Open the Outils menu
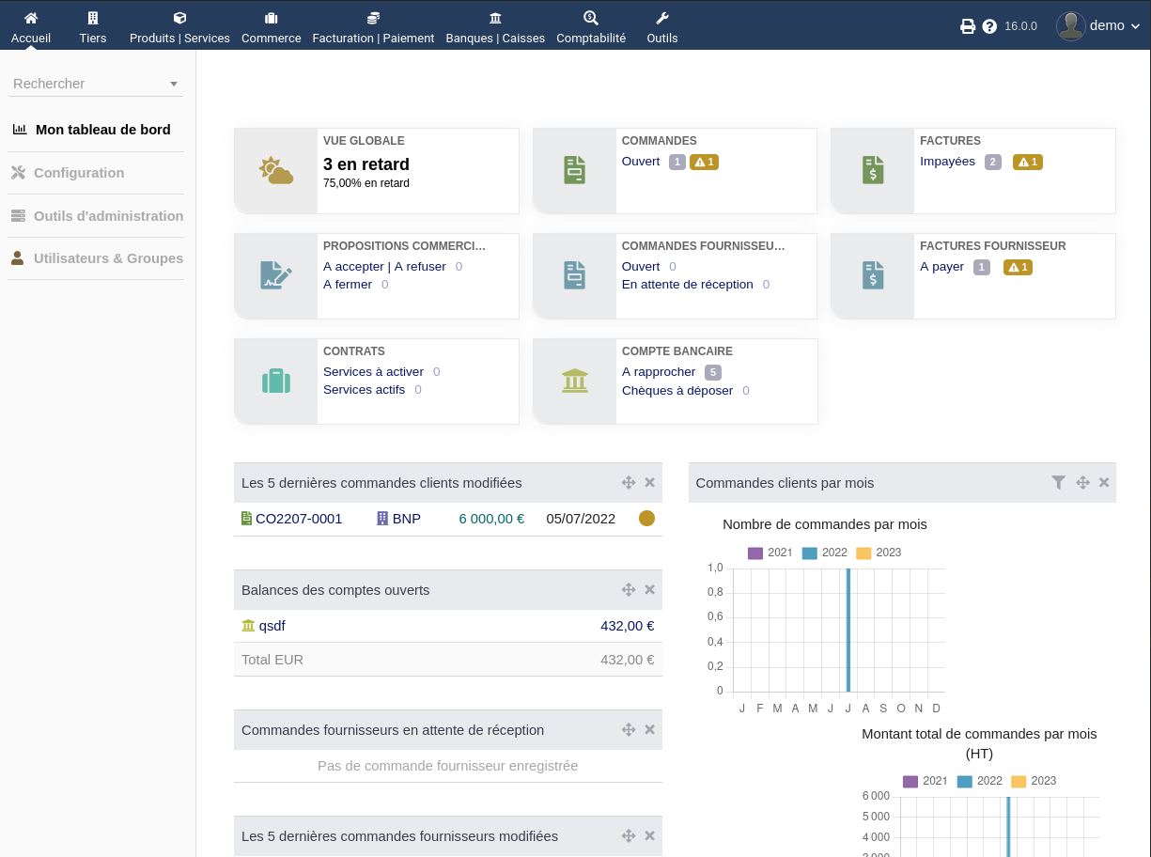1151x857 pixels. click(x=662, y=27)
